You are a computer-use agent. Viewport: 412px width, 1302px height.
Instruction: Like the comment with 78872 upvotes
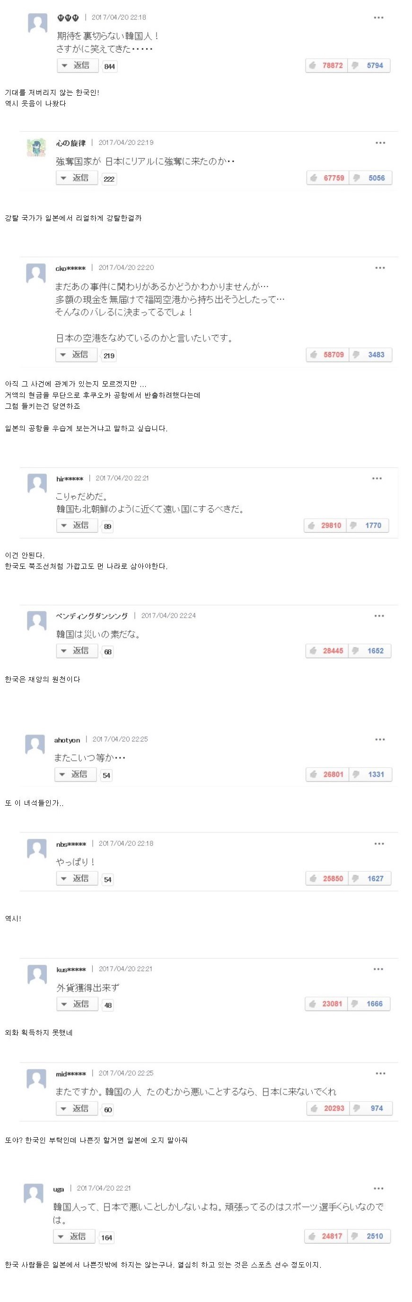tap(326, 66)
